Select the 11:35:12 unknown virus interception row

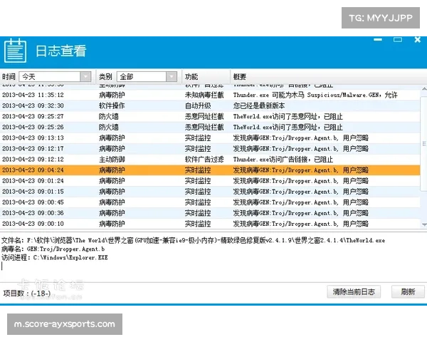coord(213,95)
